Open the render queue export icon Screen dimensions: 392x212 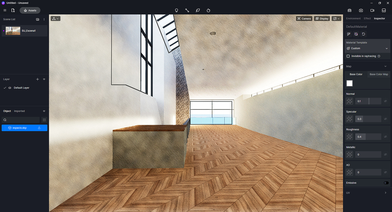384,10
